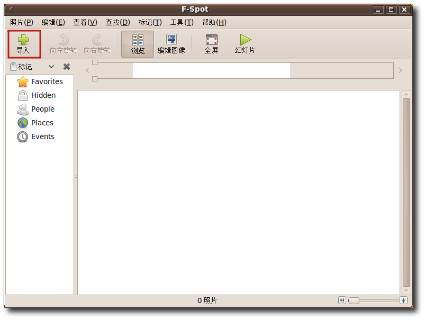The image size is (425, 320).
Task: Click the timeline left arrow
Action: (x=87, y=70)
